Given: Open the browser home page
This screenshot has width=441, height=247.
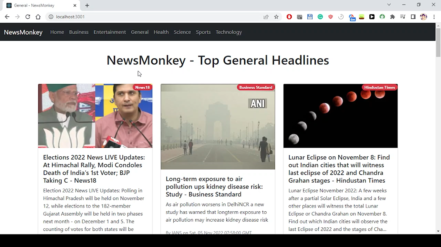Looking at the screenshot, I should [38, 17].
